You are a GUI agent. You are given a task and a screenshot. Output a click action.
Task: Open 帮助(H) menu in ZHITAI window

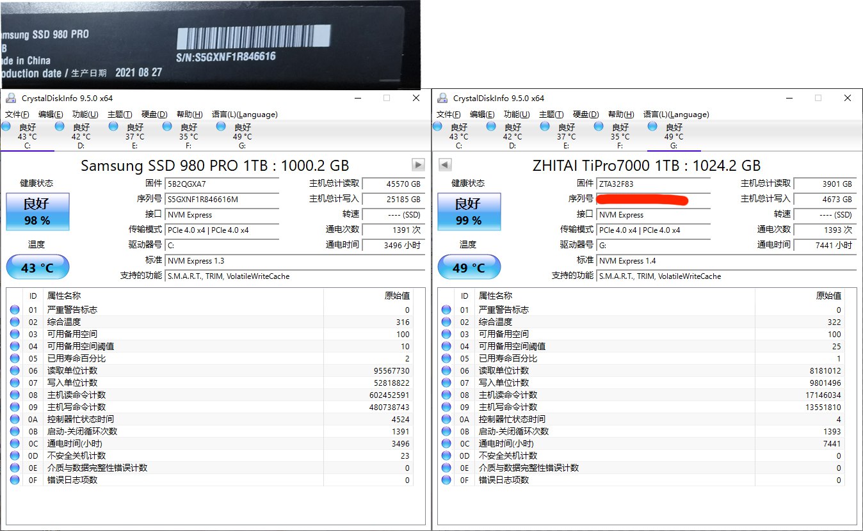pos(621,115)
